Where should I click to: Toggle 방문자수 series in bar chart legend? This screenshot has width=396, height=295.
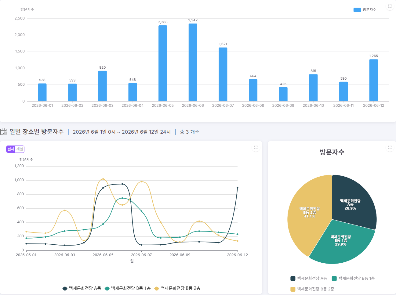tap(365, 10)
